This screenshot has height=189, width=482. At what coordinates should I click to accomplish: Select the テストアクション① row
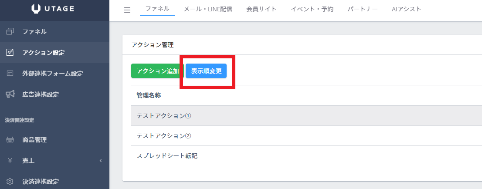306,115
